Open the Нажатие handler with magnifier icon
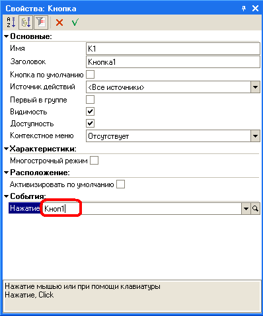The height and width of the screenshot is (316, 263). tap(255, 208)
